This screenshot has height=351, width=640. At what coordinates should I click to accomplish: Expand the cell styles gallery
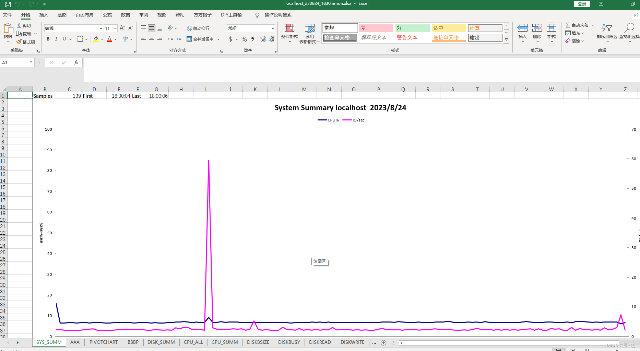tap(506, 39)
